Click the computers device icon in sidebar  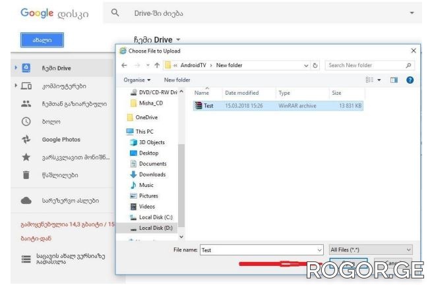(26, 86)
